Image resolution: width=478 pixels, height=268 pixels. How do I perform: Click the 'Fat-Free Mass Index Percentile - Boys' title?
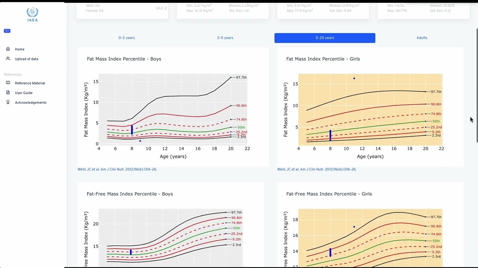(x=130, y=194)
